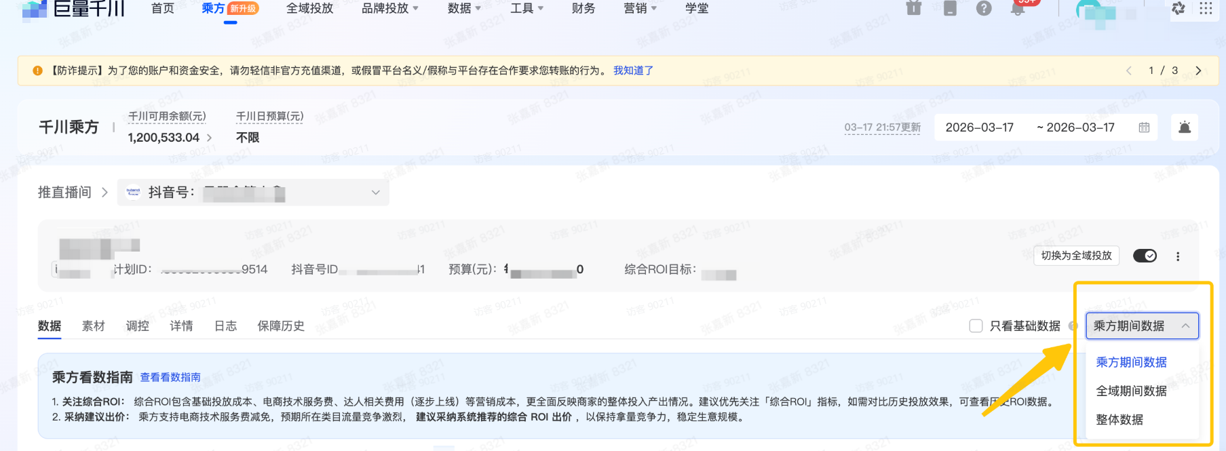
Task: Collapse the 乘方期间数据 dropdown
Action: [1143, 326]
